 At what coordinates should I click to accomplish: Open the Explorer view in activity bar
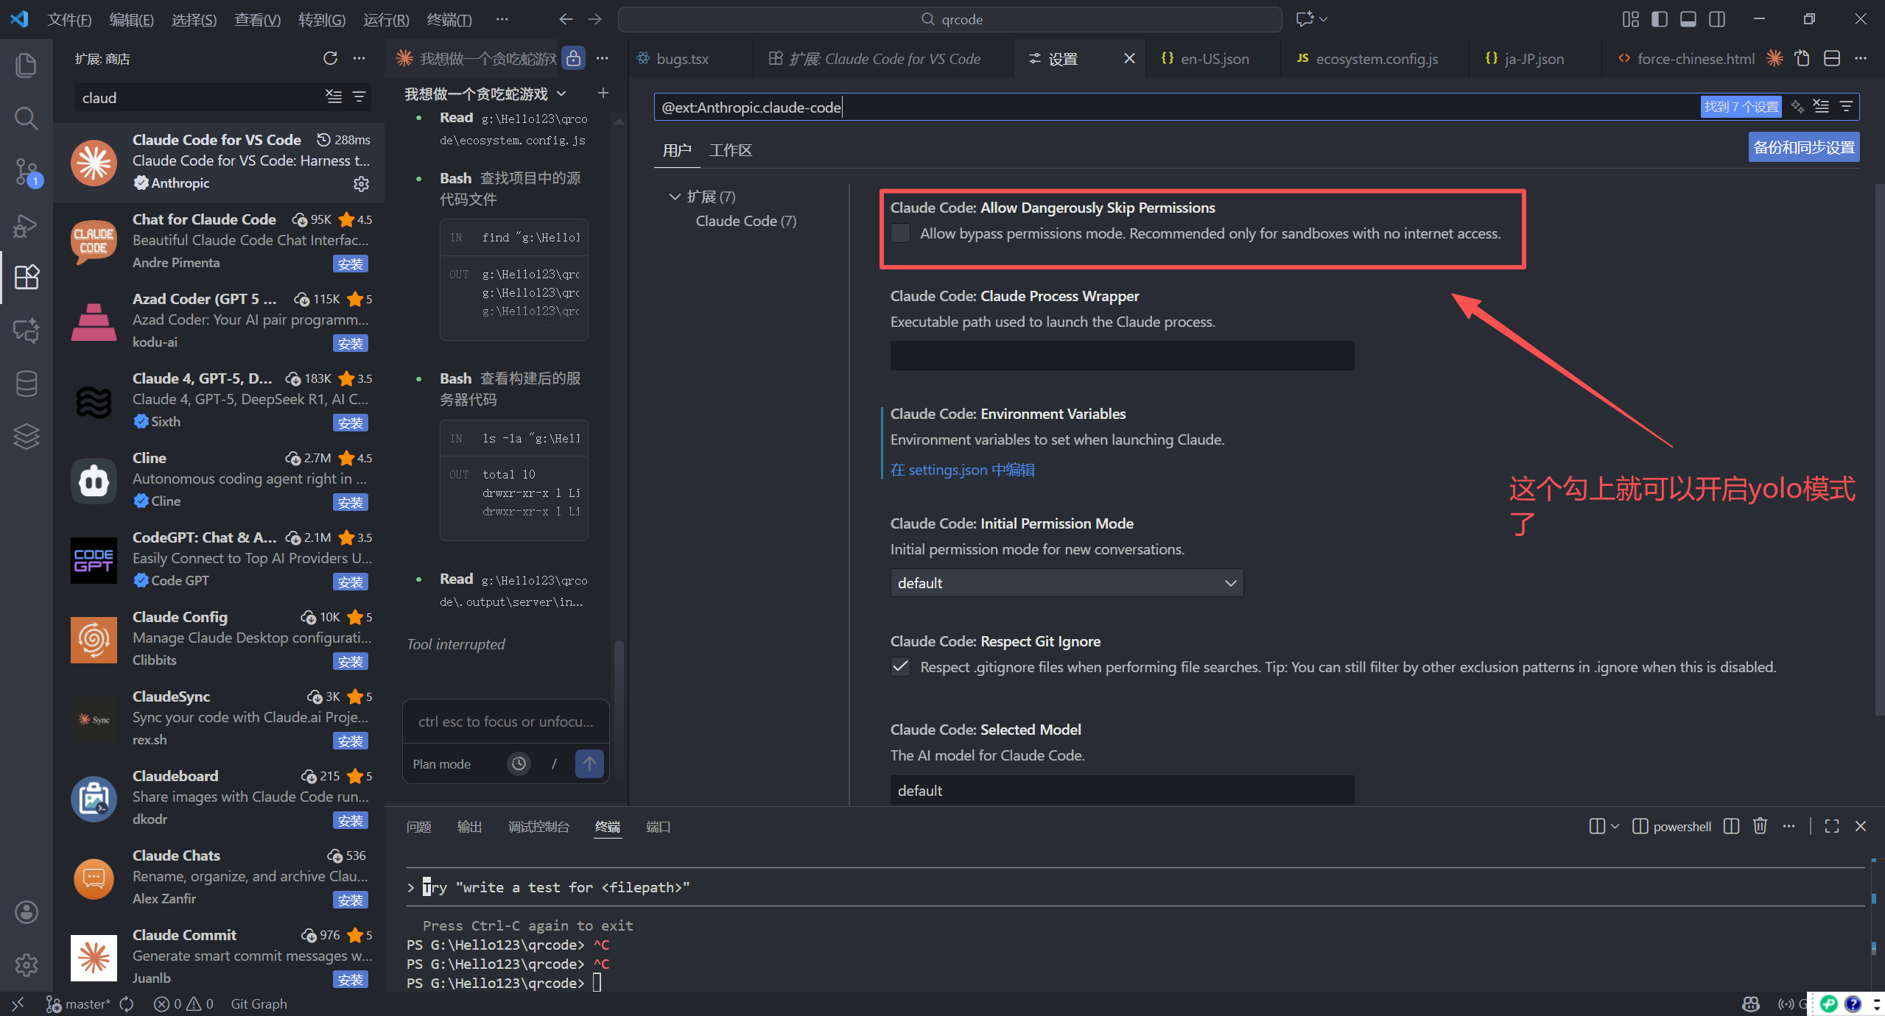coord(26,65)
